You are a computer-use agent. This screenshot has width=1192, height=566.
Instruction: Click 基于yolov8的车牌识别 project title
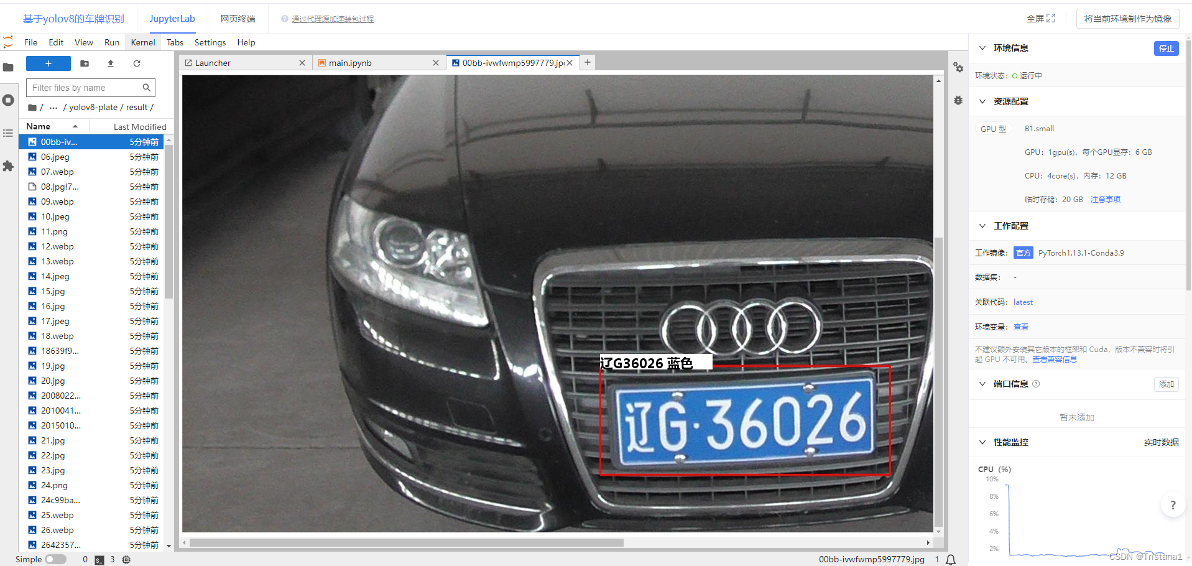(73, 19)
